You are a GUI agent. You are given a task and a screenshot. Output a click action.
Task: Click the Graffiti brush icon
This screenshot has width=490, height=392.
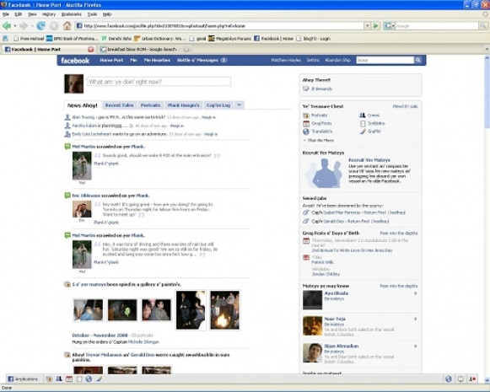coord(363,132)
